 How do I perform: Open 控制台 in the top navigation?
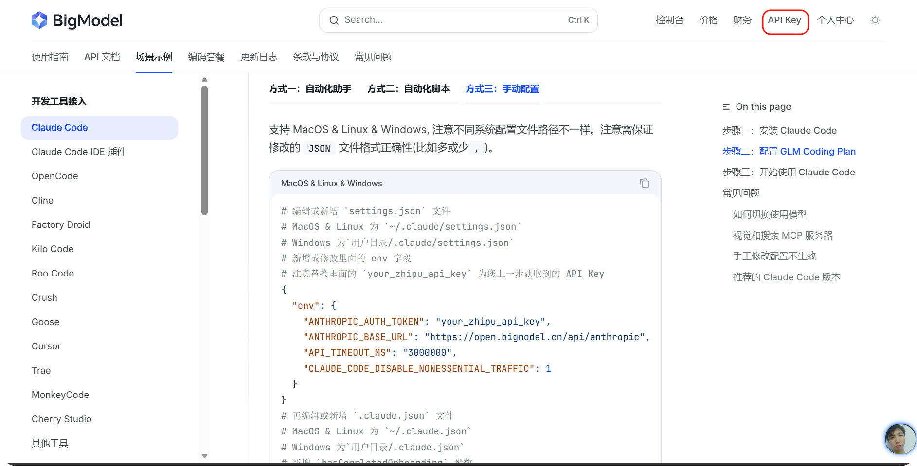[669, 20]
